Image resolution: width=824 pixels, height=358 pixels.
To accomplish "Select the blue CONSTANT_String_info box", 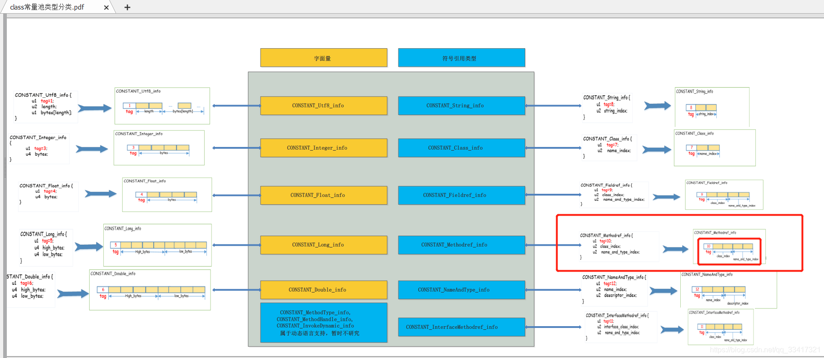I will (x=462, y=106).
